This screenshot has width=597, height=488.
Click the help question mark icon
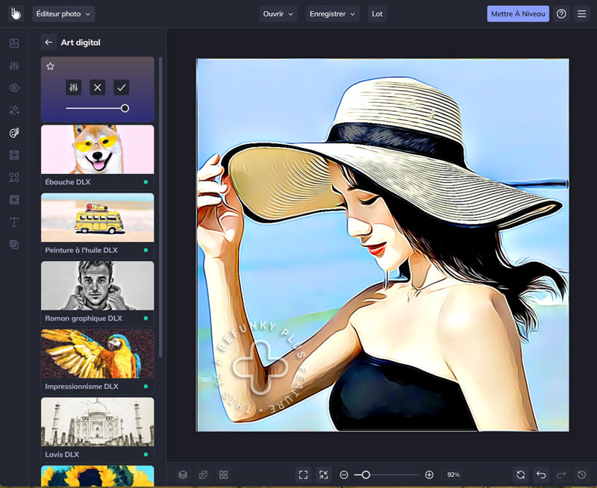(x=561, y=13)
